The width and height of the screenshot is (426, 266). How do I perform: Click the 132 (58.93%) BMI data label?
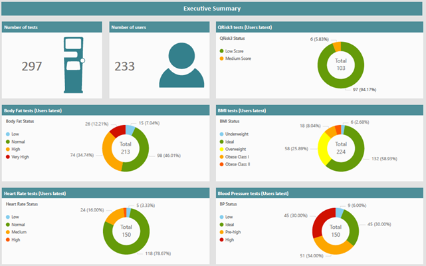point(387,159)
